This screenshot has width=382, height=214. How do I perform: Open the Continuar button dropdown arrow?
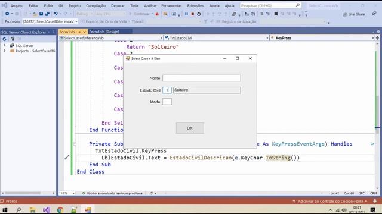152,14
